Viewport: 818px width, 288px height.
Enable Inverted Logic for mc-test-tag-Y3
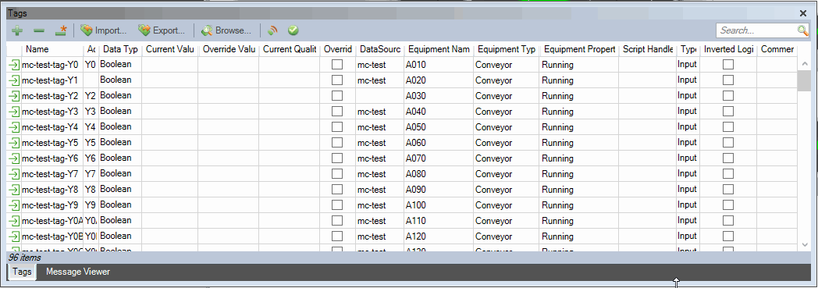point(728,111)
